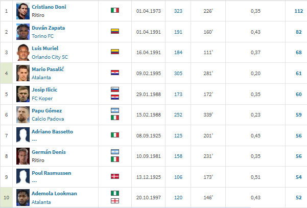Click the Colombia flag in Duván Zapata's row

pos(115,31)
